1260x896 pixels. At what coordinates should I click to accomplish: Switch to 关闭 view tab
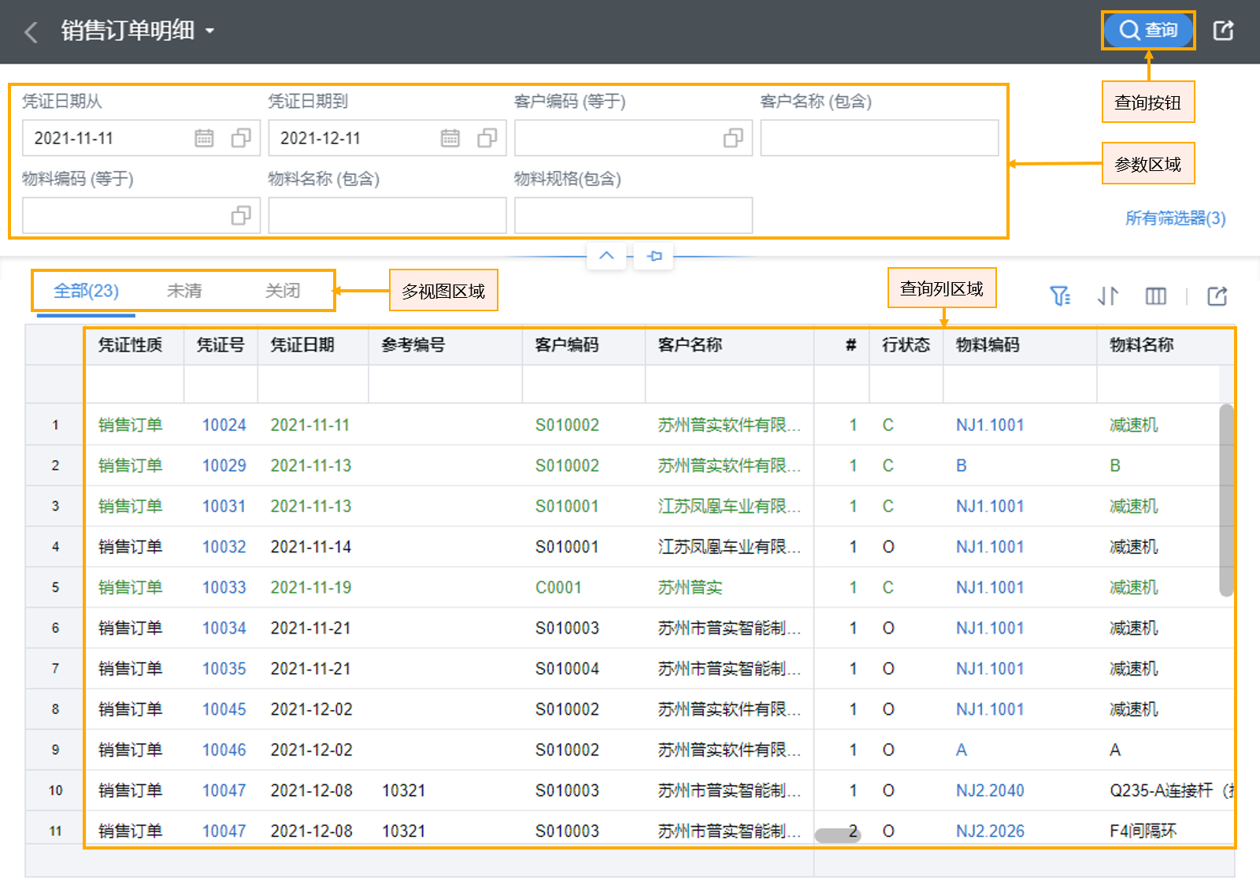(x=283, y=291)
